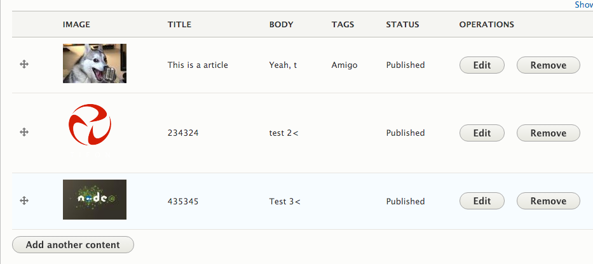Edit the 234324 content row
This screenshot has width=593, height=264.
[x=482, y=133]
